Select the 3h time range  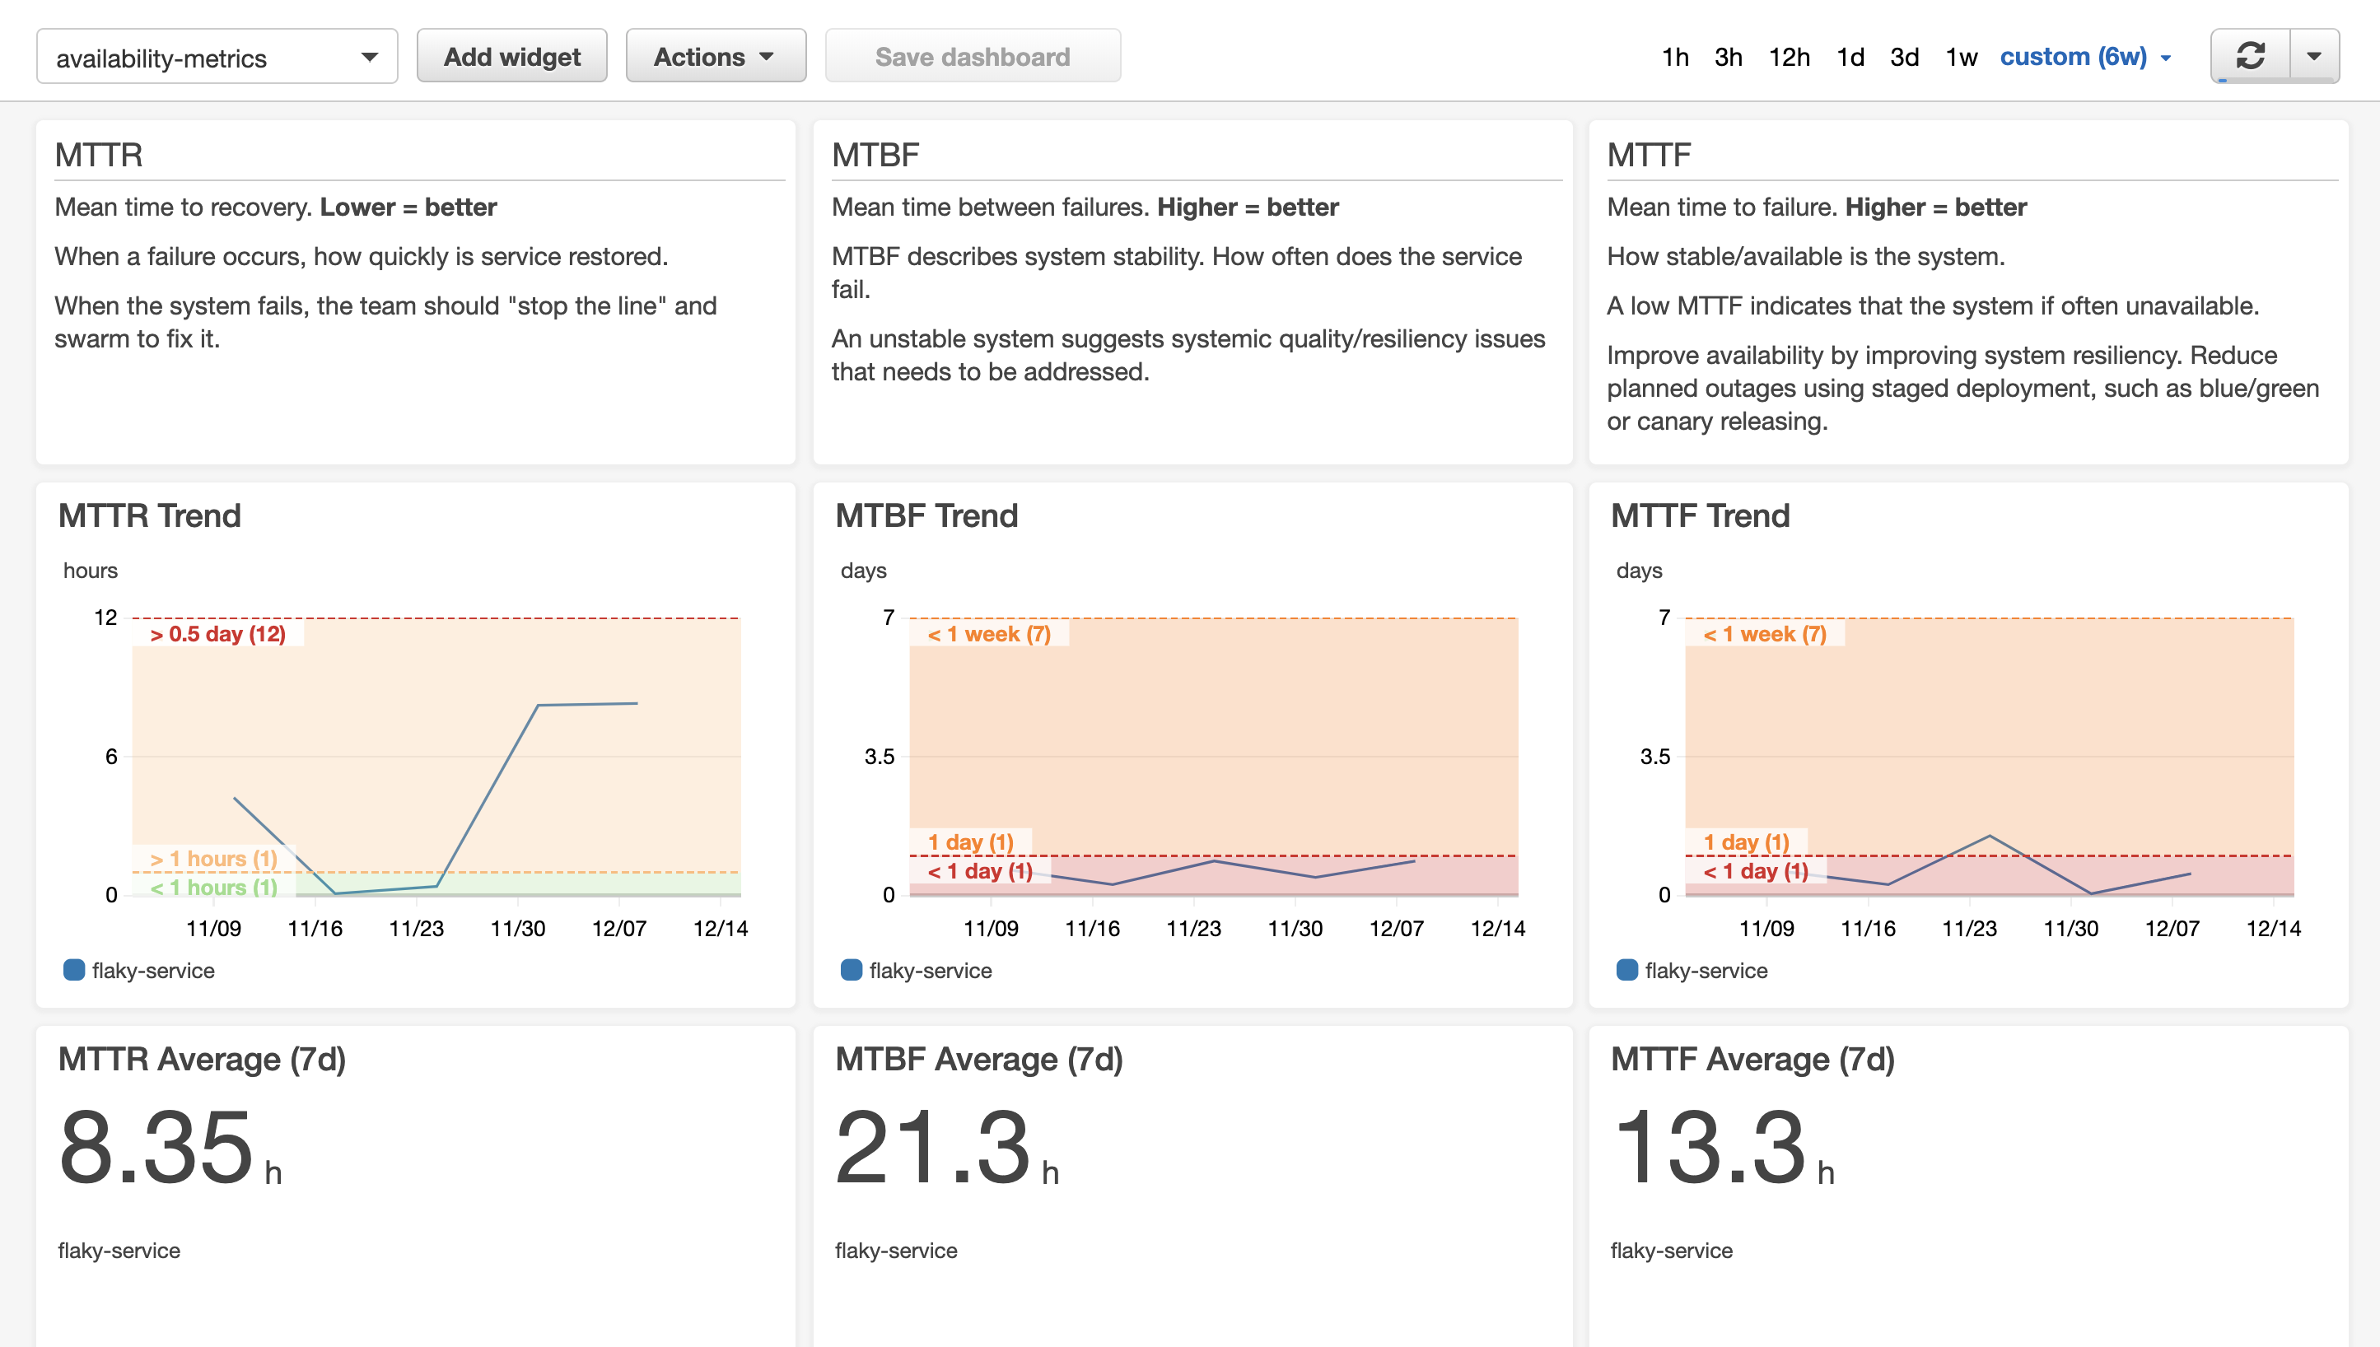(1728, 58)
